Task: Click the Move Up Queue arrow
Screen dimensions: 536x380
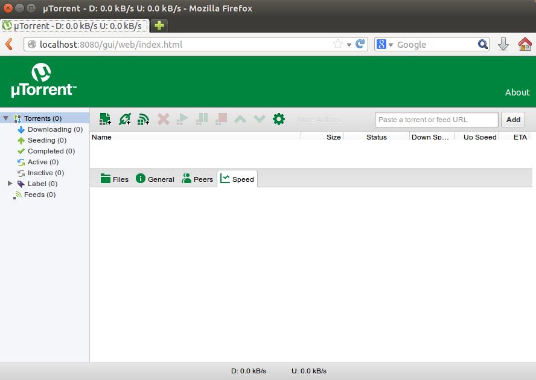Action: point(240,120)
